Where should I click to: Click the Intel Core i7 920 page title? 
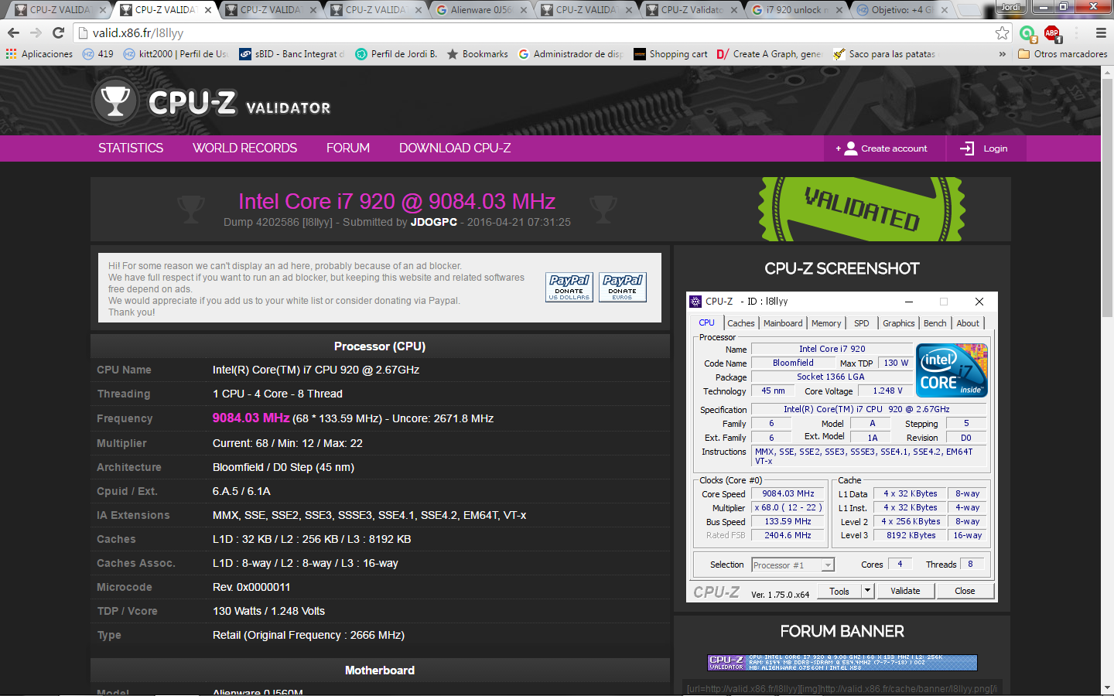[397, 201]
